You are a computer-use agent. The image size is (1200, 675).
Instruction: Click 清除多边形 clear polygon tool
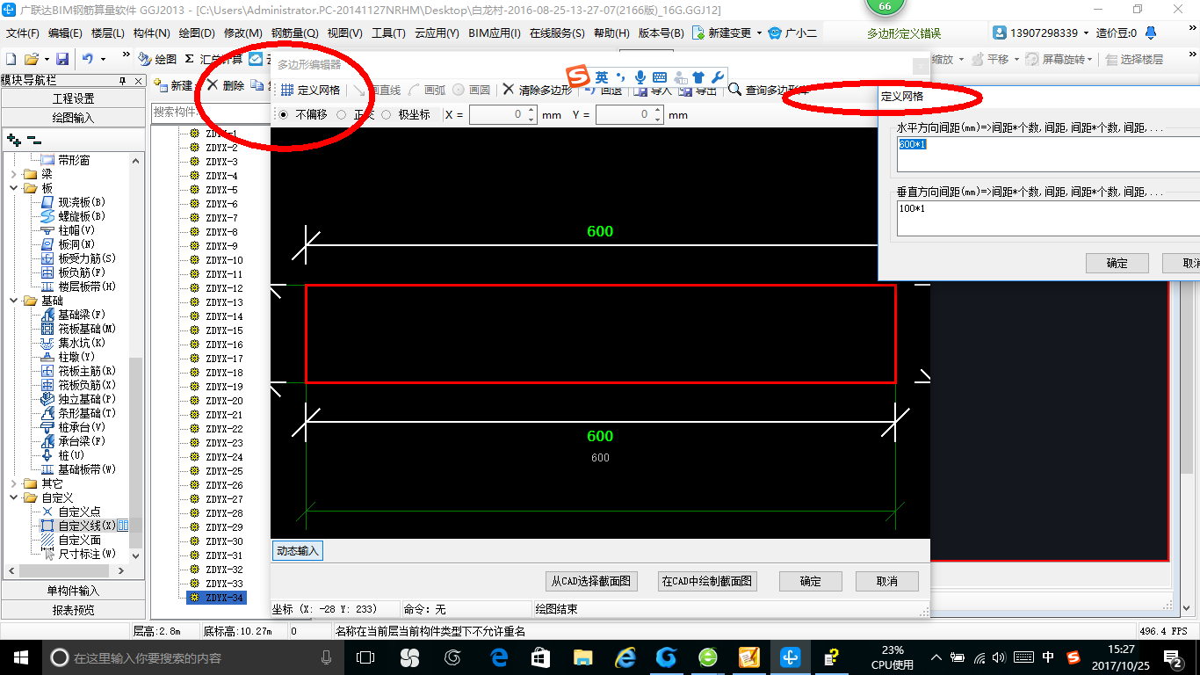(537, 90)
